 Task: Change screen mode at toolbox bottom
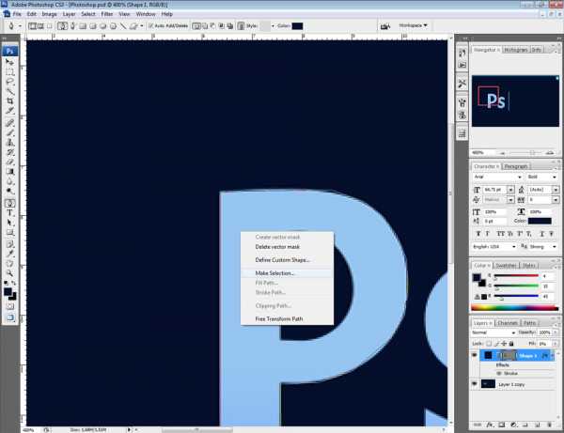[9, 317]
